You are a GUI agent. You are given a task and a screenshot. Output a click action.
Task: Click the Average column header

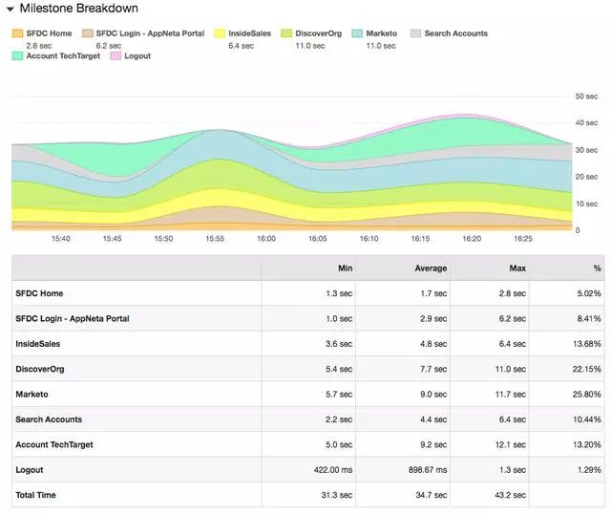(431, 268)
